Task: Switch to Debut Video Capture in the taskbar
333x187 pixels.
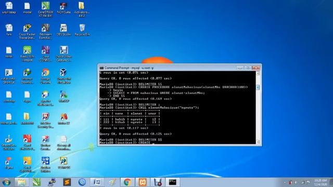Action: click(x=158, y=182)
